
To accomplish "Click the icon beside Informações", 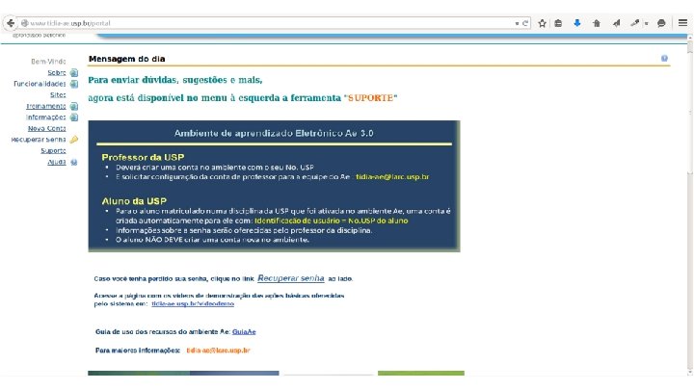I will [74, 117].
